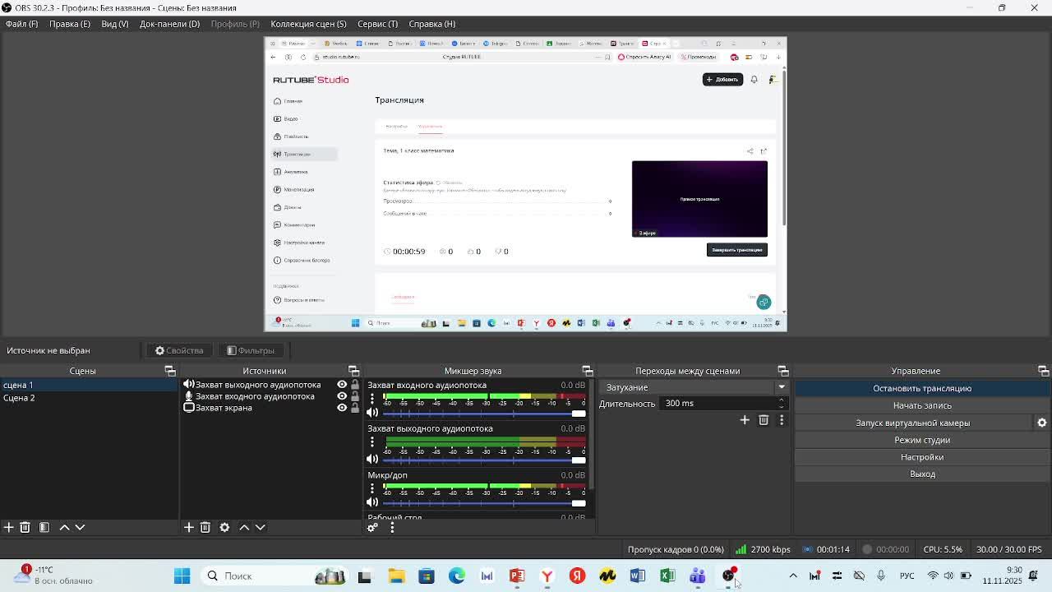Open options menu for Микр/доп channel
Screen dimensions: 1052x592
pos(372,488)
